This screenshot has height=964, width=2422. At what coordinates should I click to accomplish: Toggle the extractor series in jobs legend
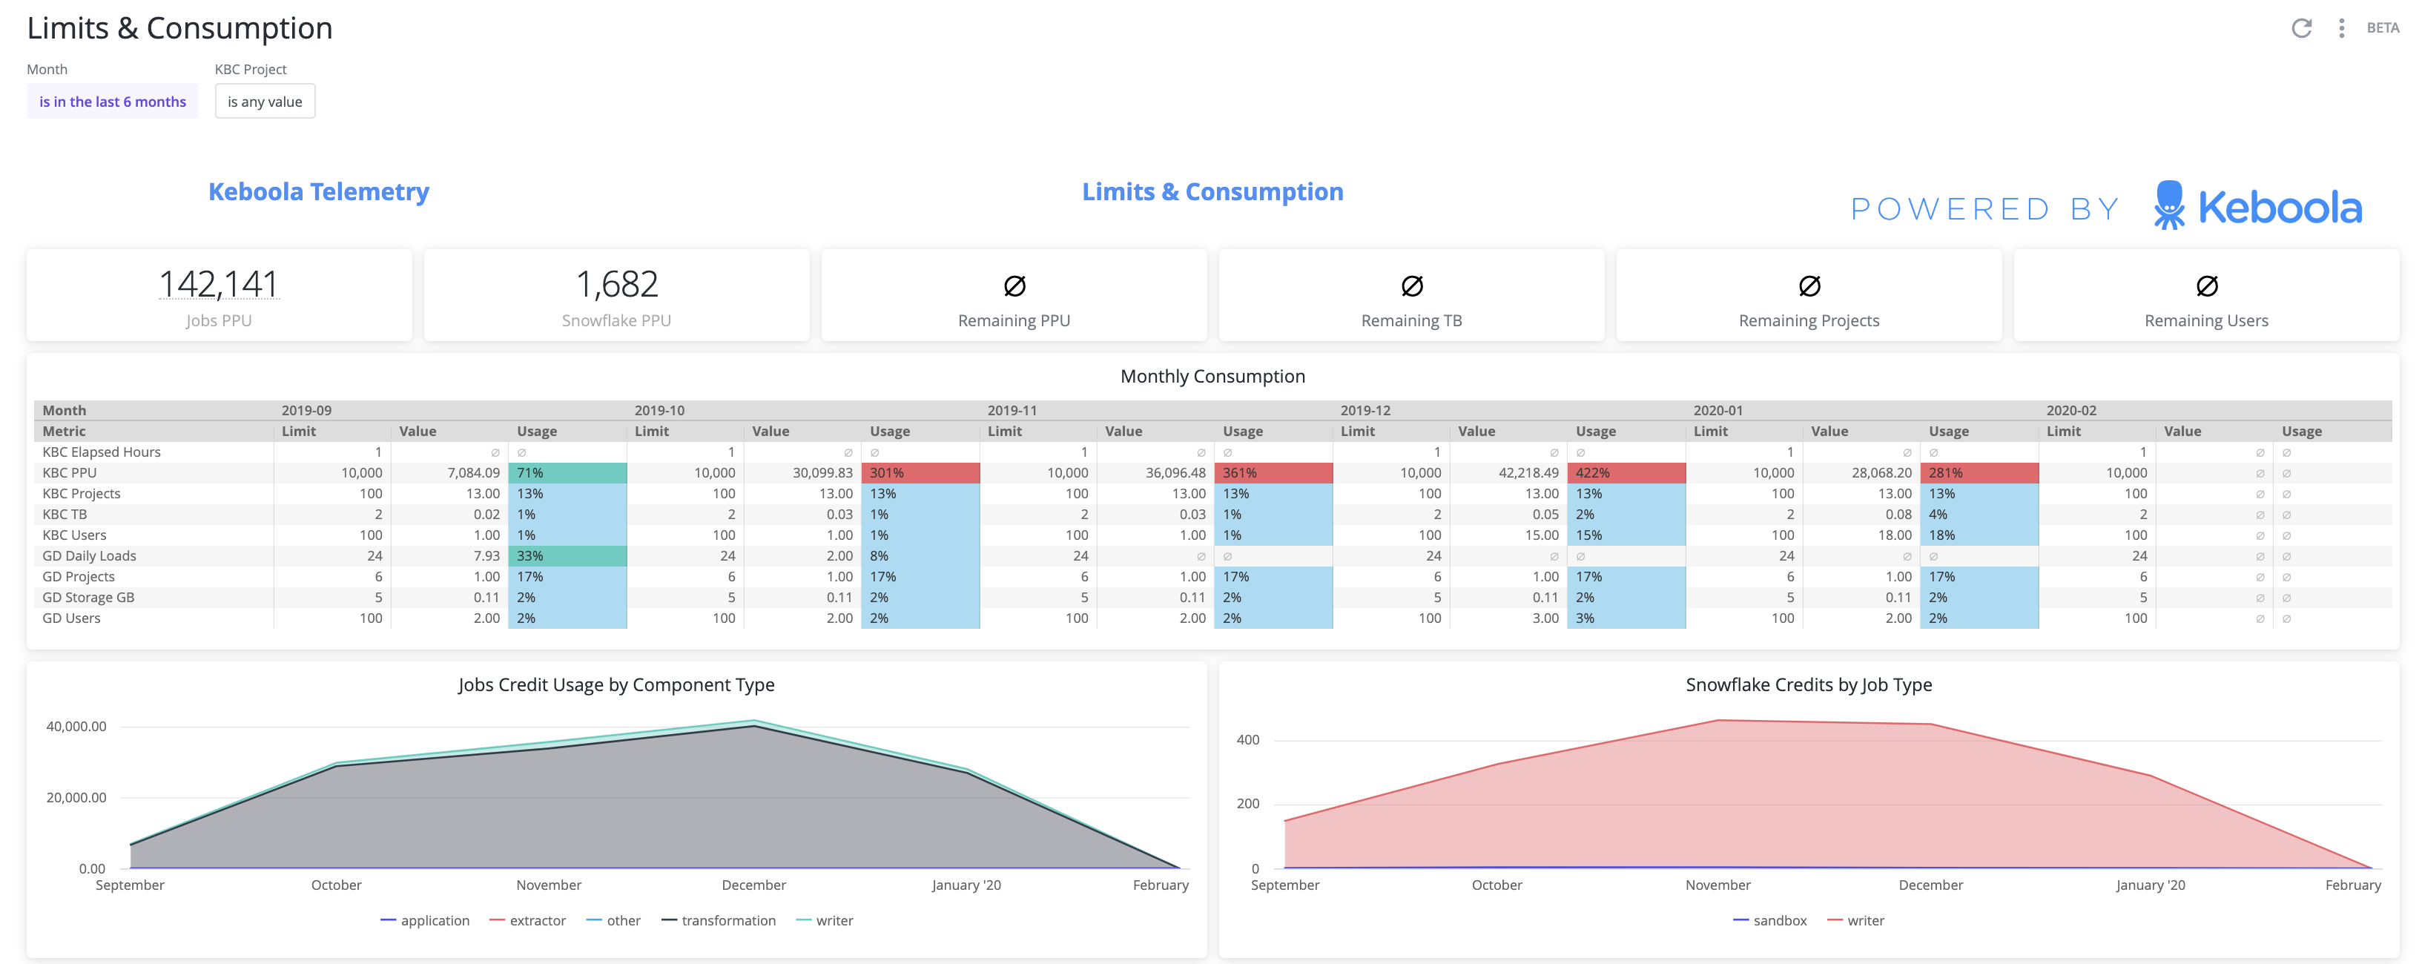click(527, 920)
